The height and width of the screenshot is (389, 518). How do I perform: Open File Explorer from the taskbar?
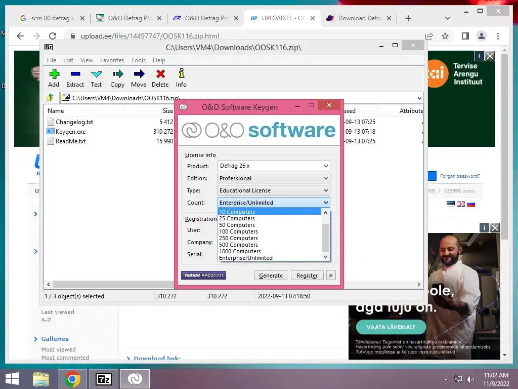[x=41, y=379]
